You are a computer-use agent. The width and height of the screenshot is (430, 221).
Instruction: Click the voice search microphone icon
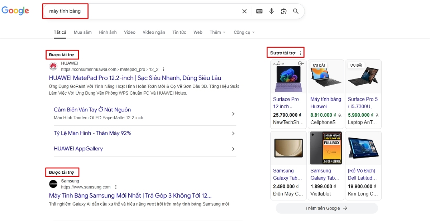click(x=271, y=11)
